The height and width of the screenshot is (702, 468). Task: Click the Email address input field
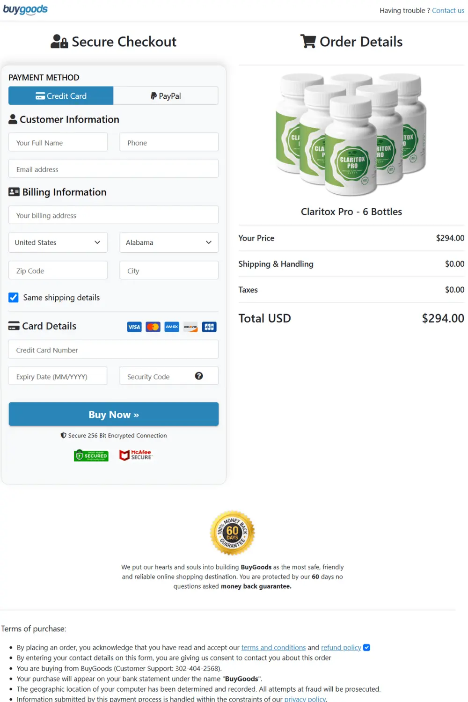coord(113,168)
